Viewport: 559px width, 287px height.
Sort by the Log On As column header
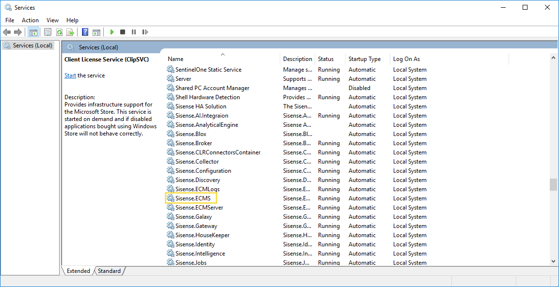tap(449, 59)
